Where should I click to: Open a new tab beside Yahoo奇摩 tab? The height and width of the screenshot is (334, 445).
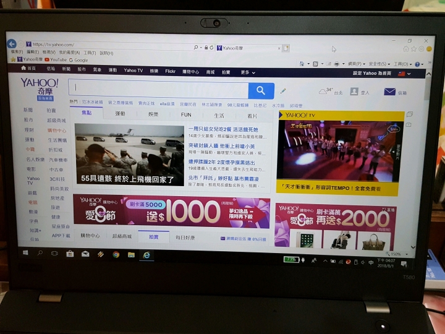pos(286,48)
